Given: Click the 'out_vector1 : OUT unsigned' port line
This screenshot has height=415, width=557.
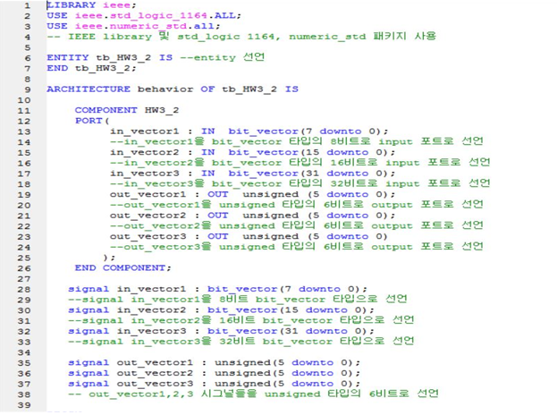Looking at the screenshot, I should pos(252,194).
